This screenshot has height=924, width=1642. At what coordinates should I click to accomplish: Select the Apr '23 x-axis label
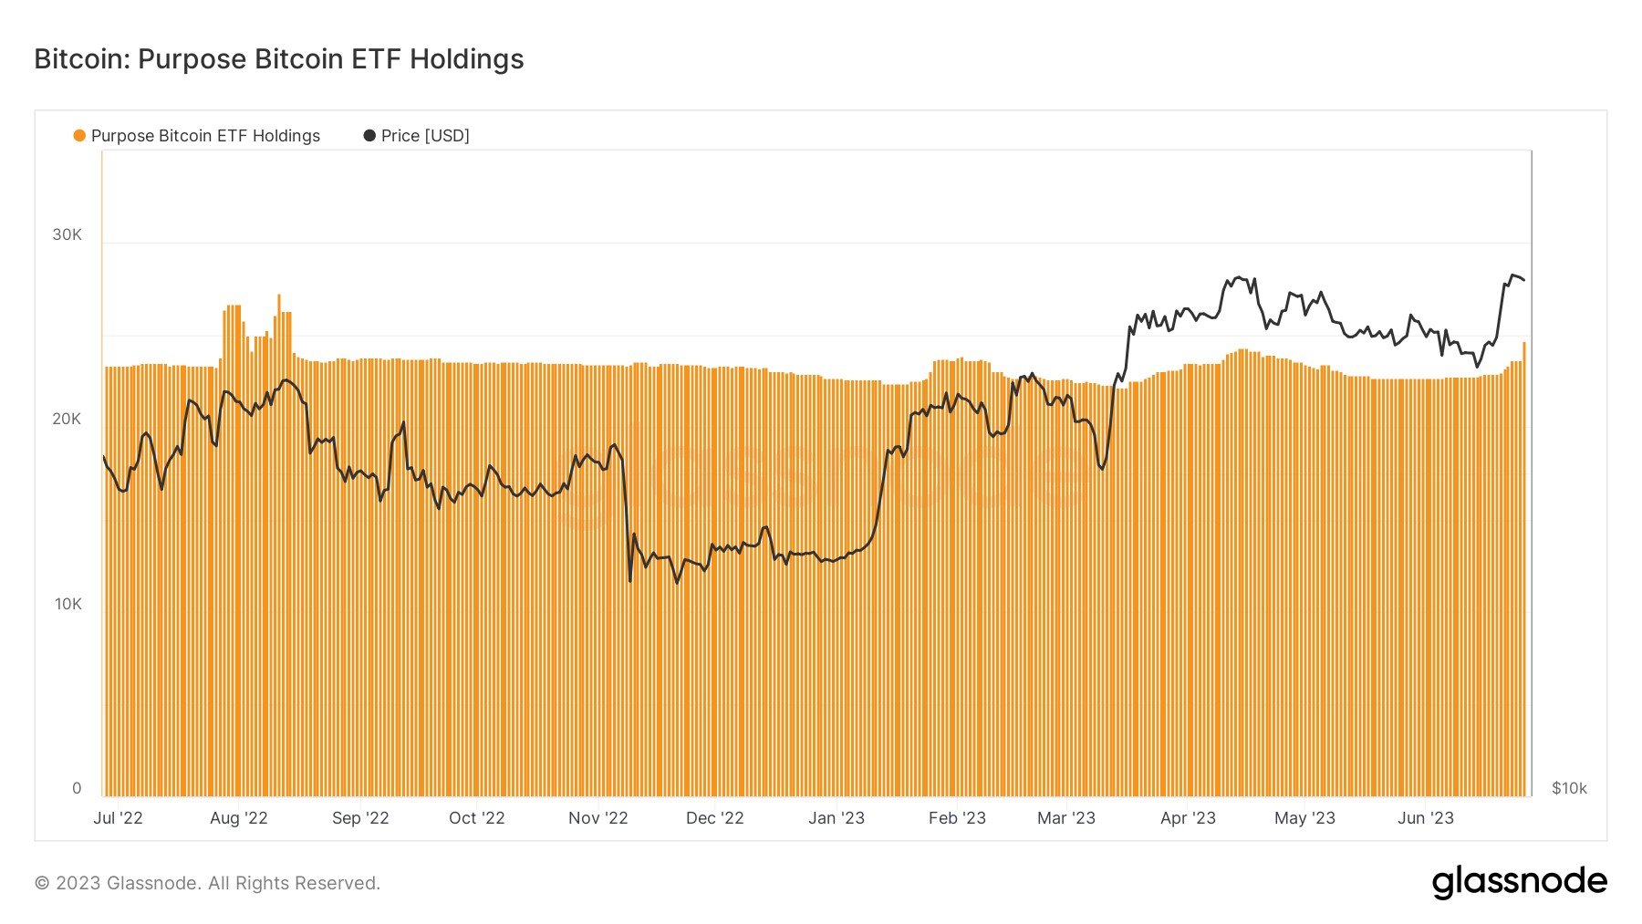[1188, 818]
